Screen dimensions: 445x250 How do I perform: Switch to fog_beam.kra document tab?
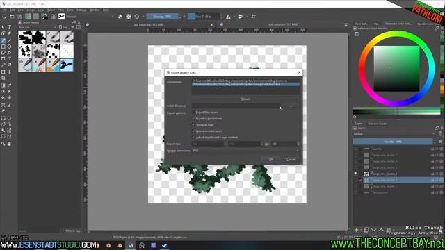pos(149,25)
